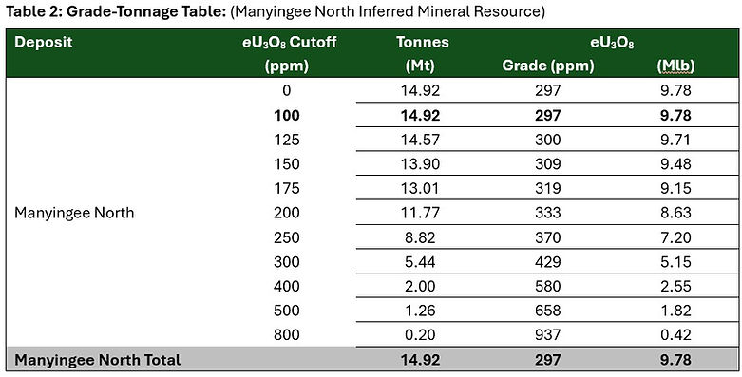Select the cutoff value '0'
Viewport: 742px width, 377px height.
(x=286, y=90)
